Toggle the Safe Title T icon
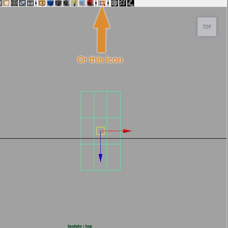Screen dimensions: 228x228 (30, 3)
